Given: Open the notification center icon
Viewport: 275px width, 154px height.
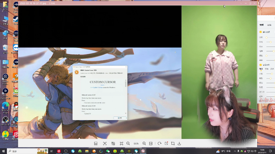Looking at the screenshot, I should click(271, 151).
